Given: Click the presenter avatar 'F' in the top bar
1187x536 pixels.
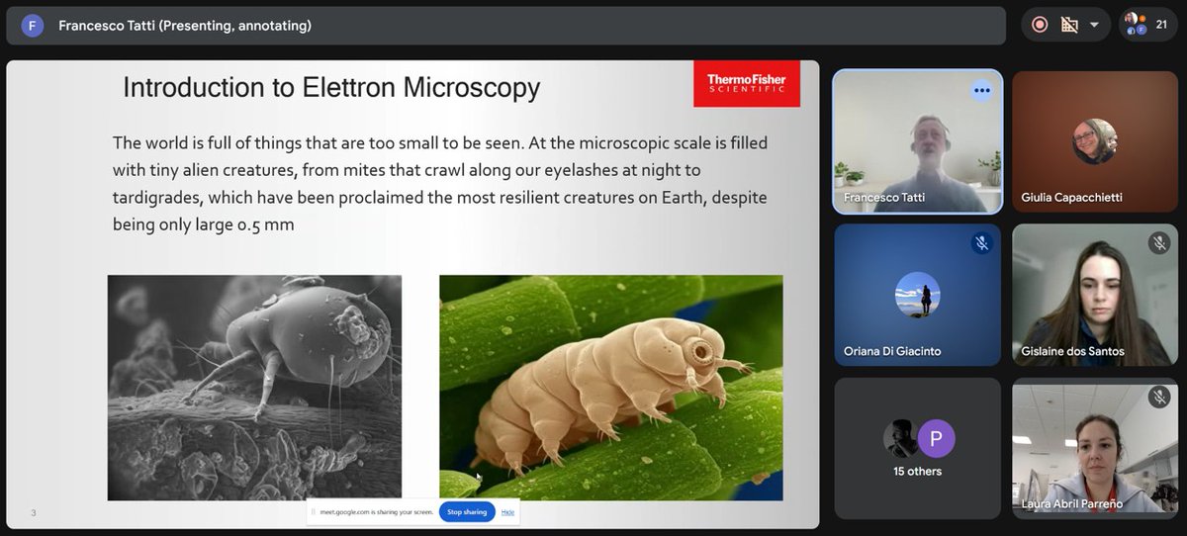Looking at the screenshot, I should click(33, 26).
